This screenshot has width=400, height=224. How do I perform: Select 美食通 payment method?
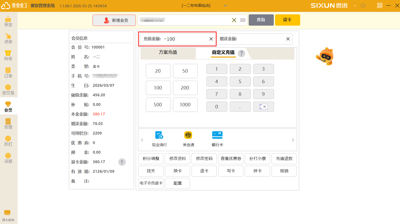188,139
